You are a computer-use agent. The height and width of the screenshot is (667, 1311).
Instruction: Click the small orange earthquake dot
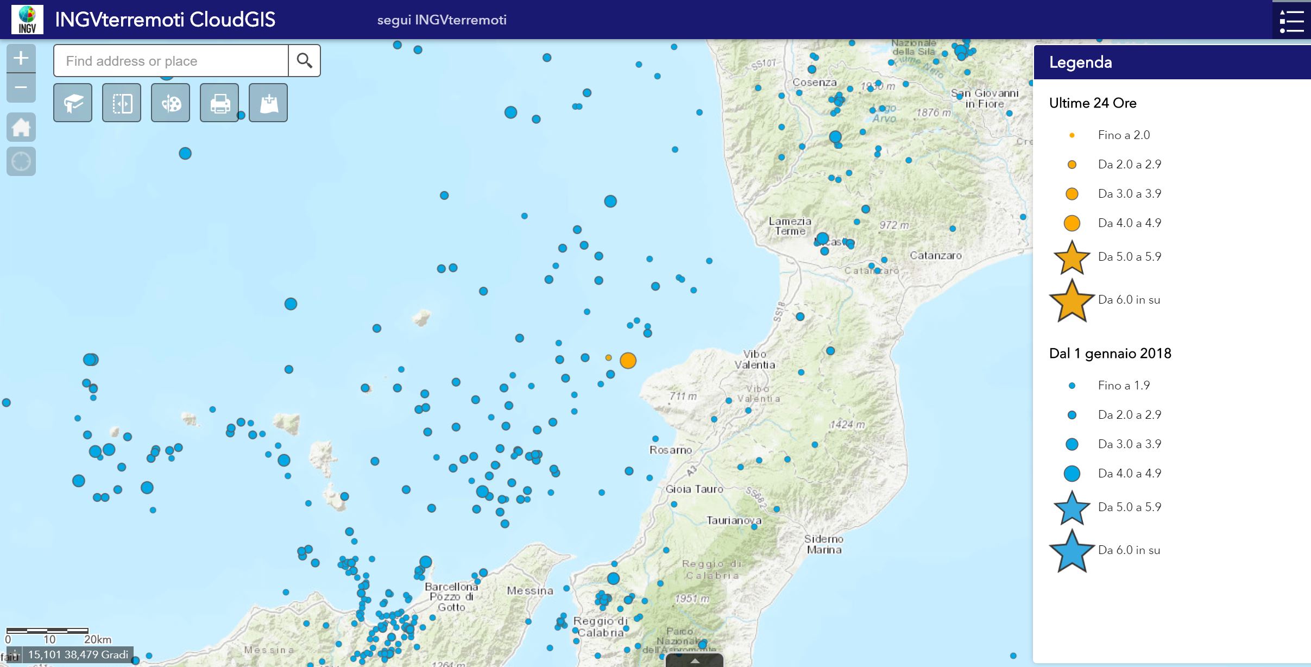pyautogui.click(x=609, y=357)
